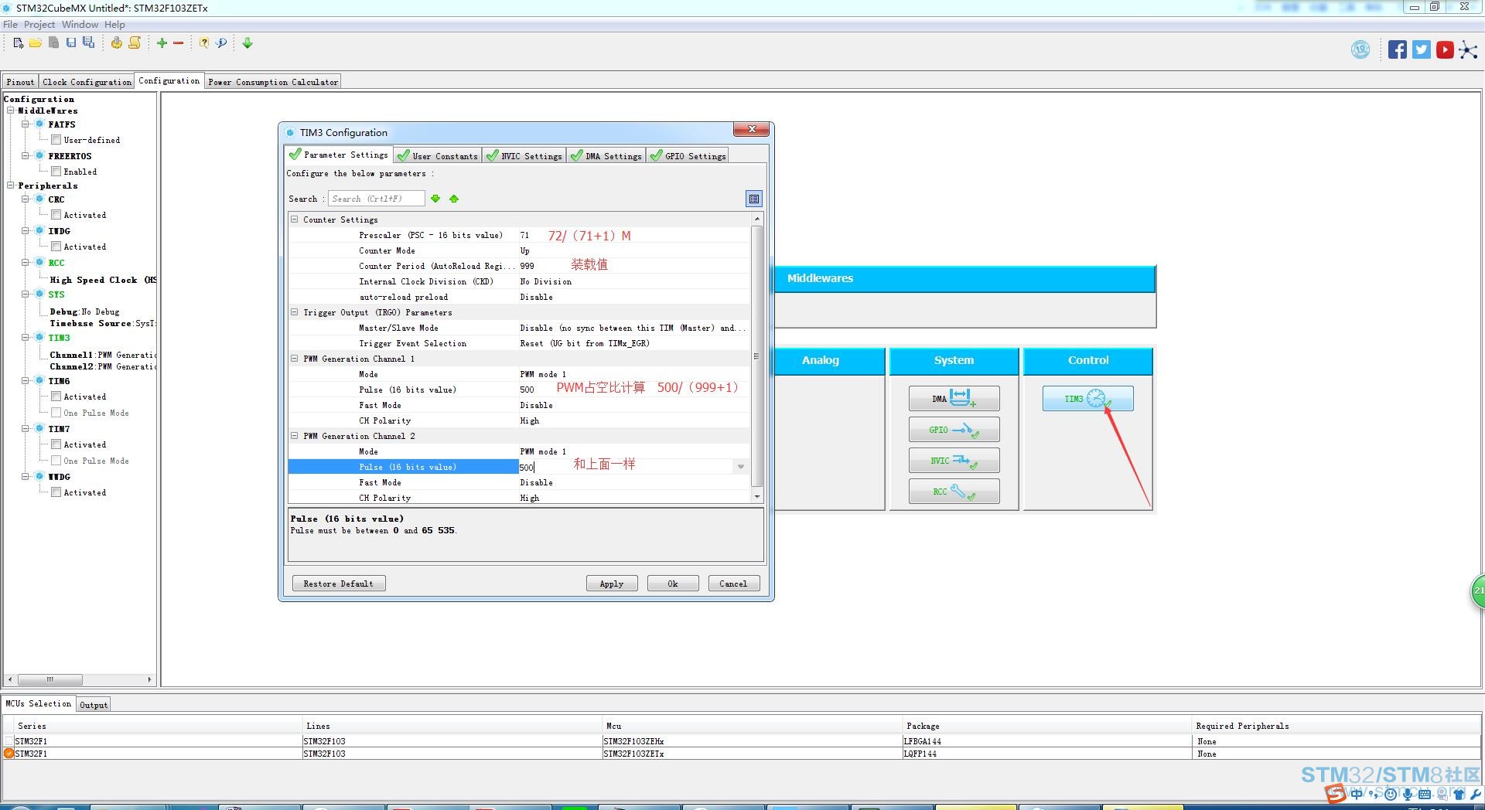
Task: Open a project with the yellow folder icon
Action: pos(36,43)
